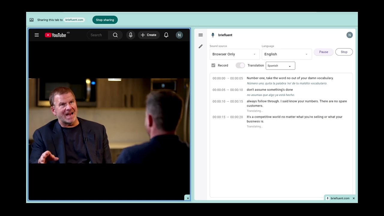Open the Language English dropdown
The height and width of the screenshot is (216, 384).
point(287,54)
